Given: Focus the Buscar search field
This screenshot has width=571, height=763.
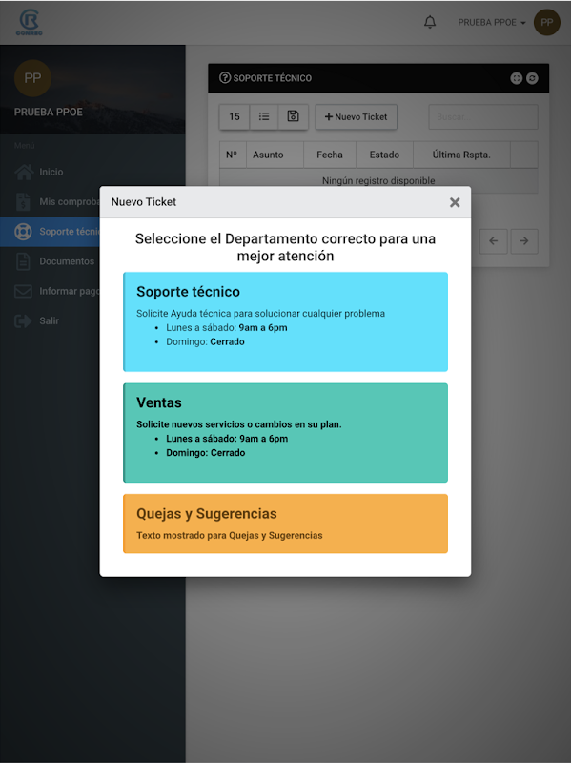Looking at the screenshot, I should click(483, 116).
